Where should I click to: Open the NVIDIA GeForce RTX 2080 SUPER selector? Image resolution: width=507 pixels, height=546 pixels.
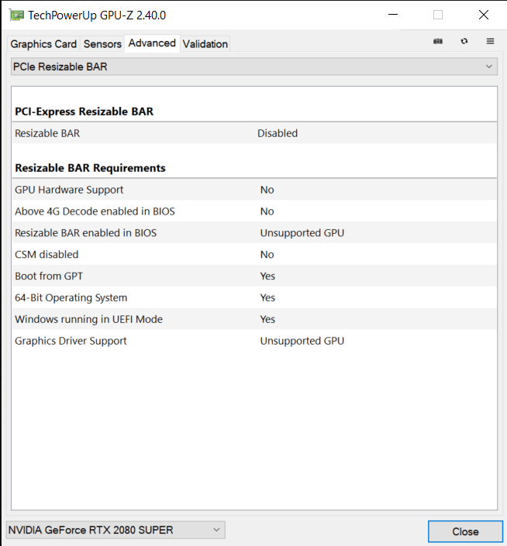(116, 530)
